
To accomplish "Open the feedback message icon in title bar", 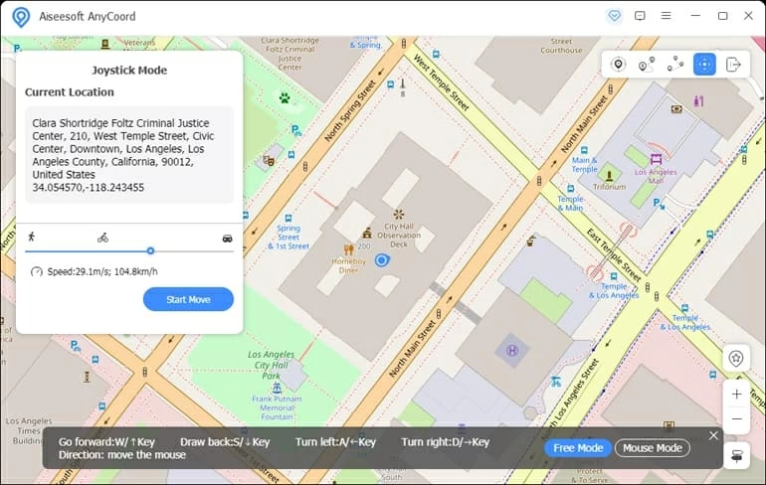I will (x=640, y=16).
